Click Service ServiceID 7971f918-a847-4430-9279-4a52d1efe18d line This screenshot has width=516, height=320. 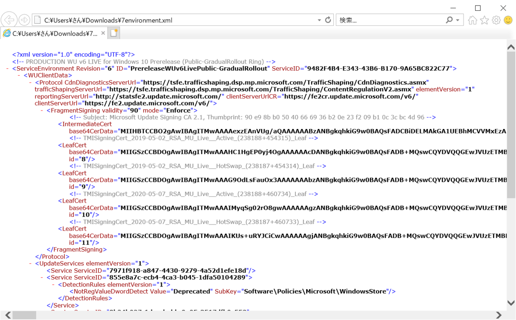pyautogui.click(x=151, y=271)
